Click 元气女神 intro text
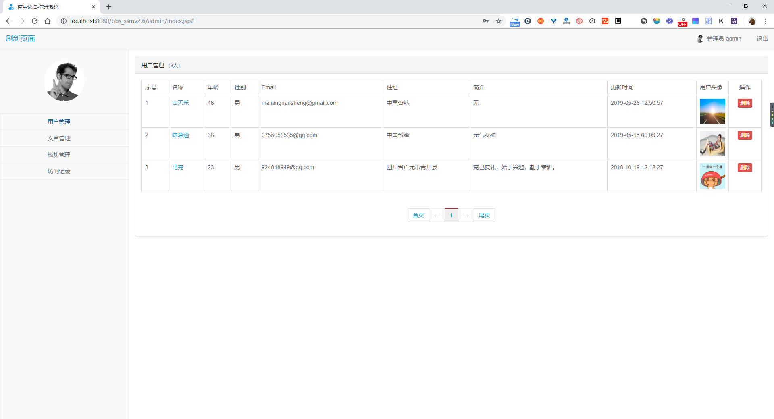The width and height of the screenshot is (774, 419). pos(485,135)
